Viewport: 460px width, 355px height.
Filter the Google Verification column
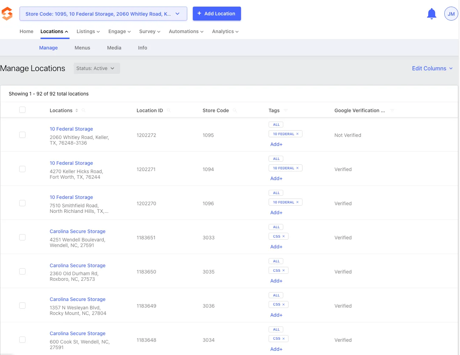tap(392, 110)
